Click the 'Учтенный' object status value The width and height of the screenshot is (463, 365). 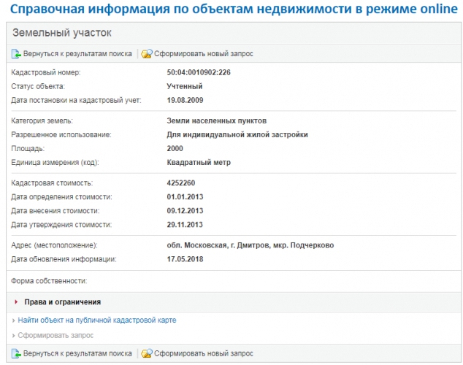pos(185,86)
